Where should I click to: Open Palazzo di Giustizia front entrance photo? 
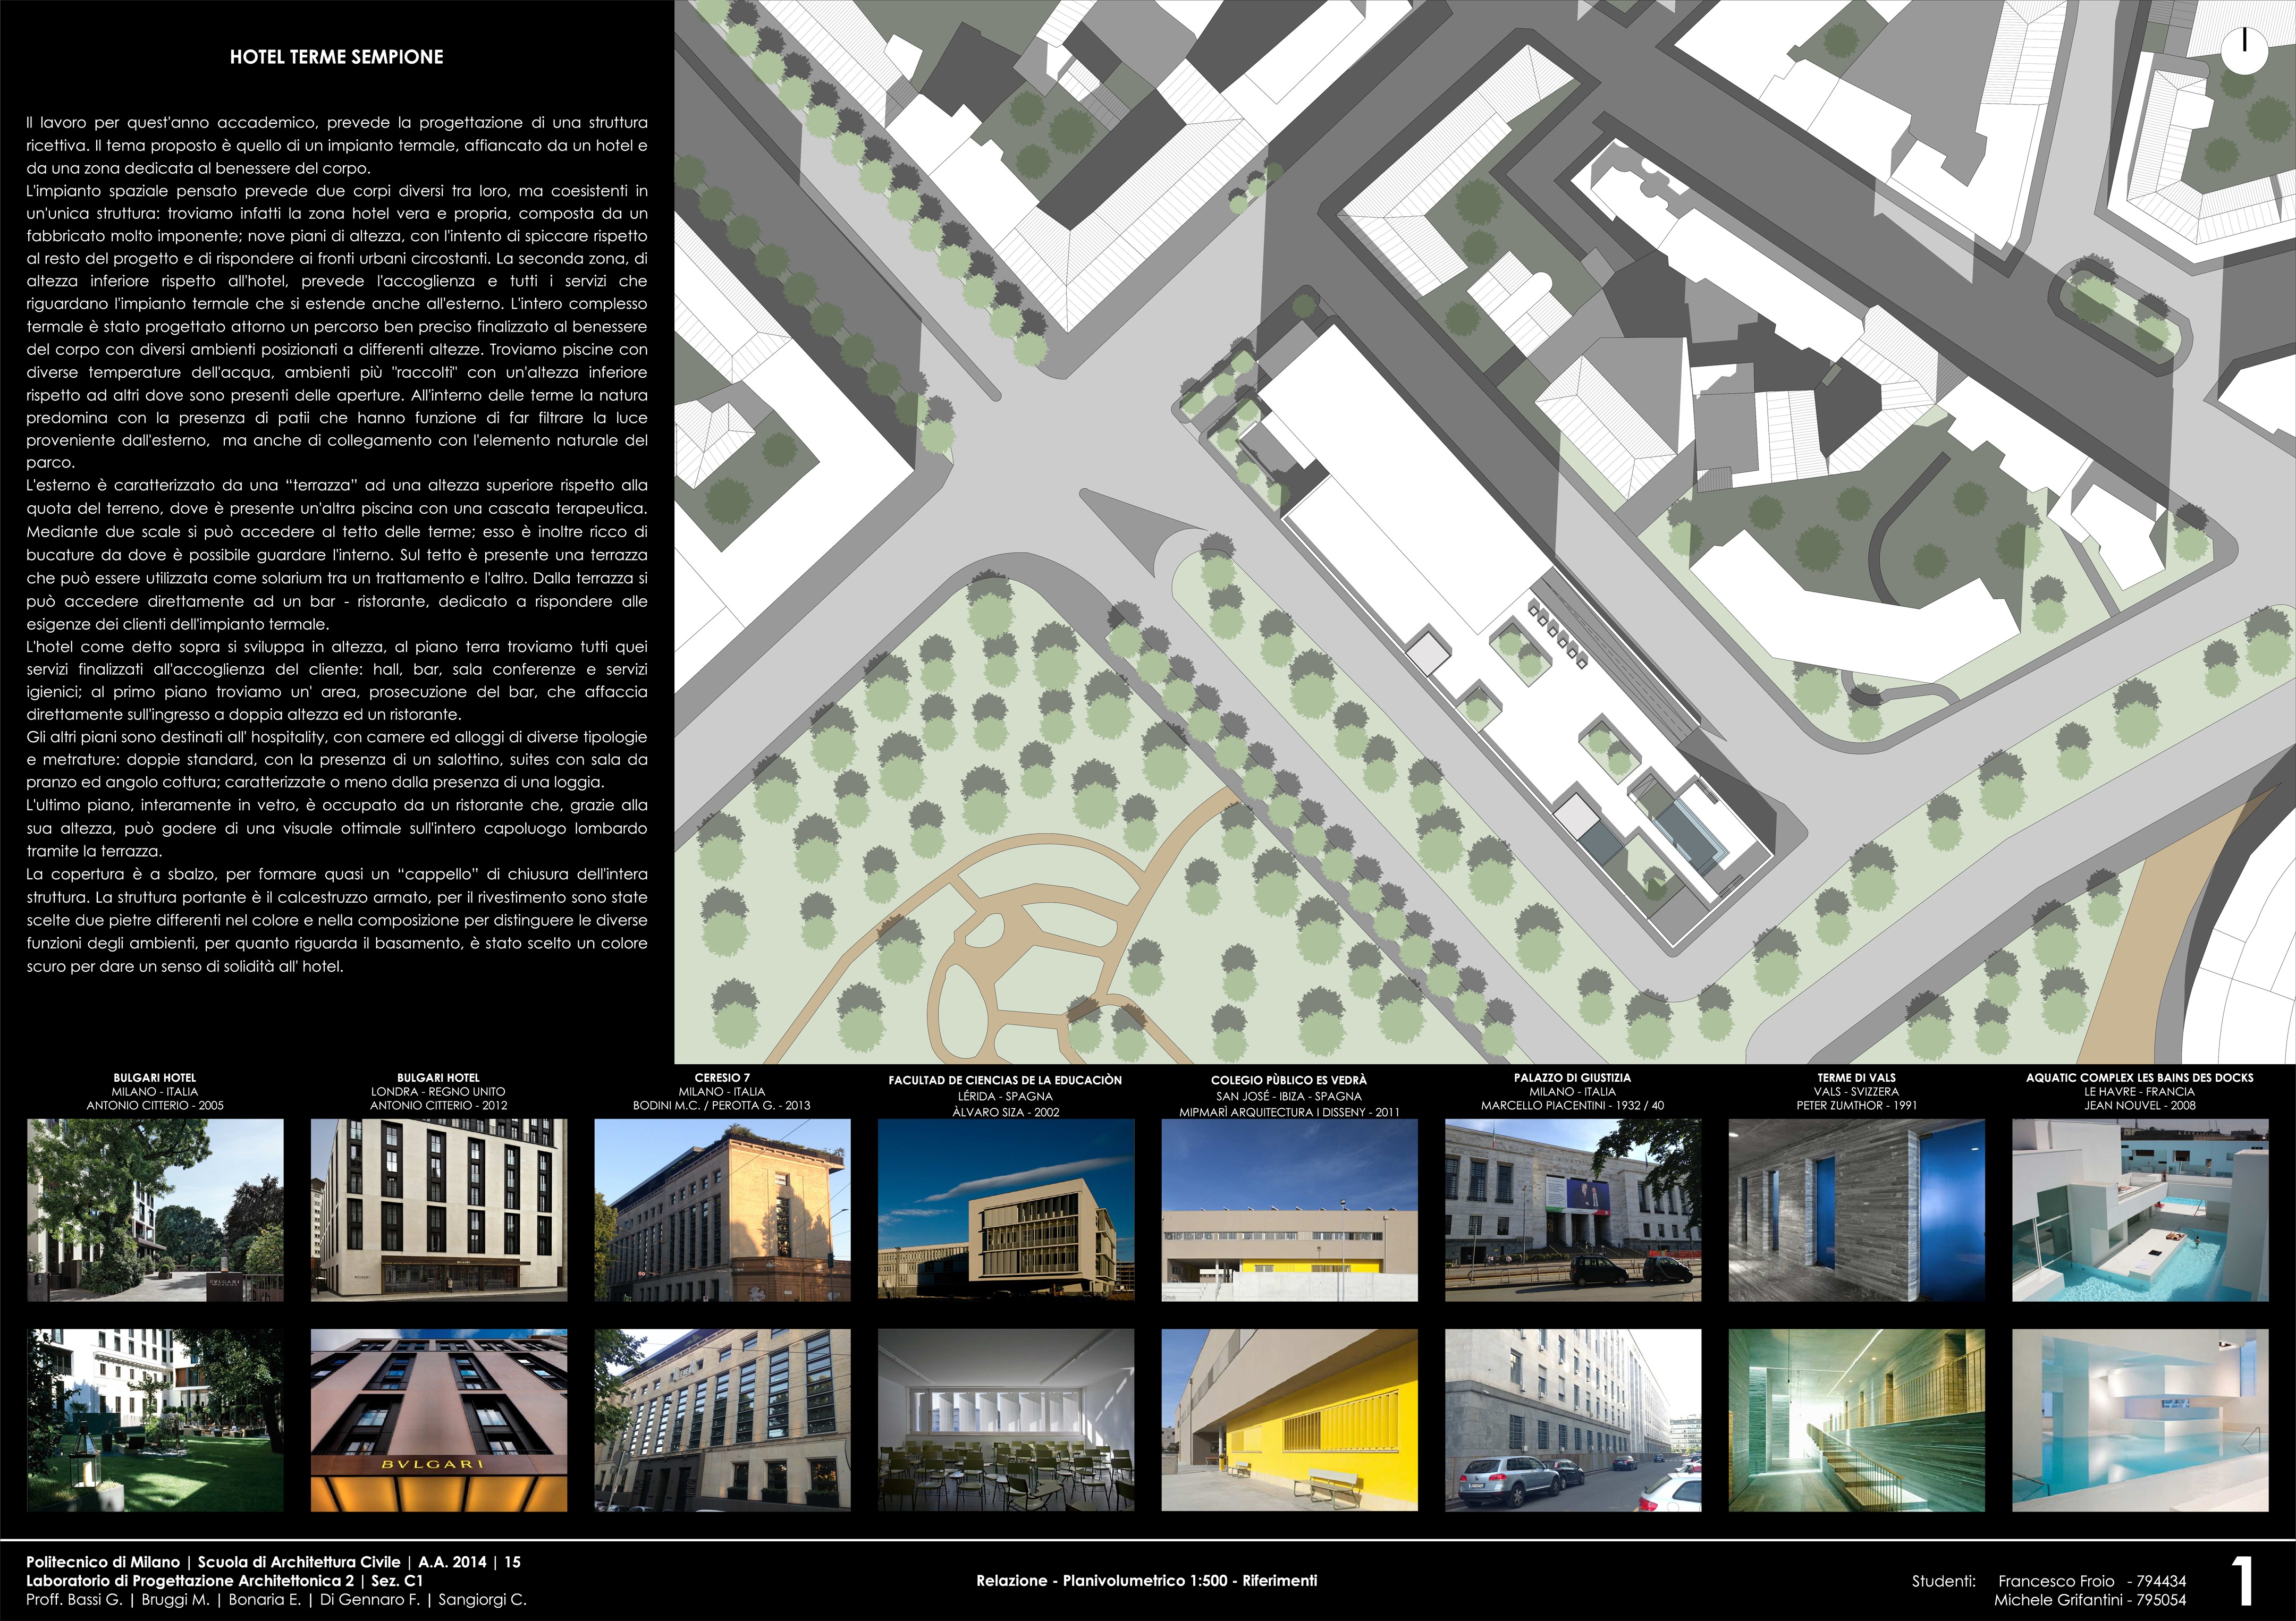click(x=1573, y=1210)
